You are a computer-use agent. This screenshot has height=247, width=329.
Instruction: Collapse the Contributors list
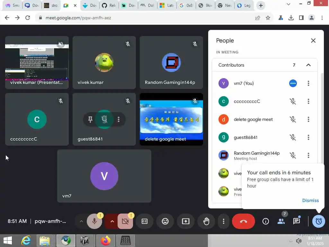(x=308, y=65)
